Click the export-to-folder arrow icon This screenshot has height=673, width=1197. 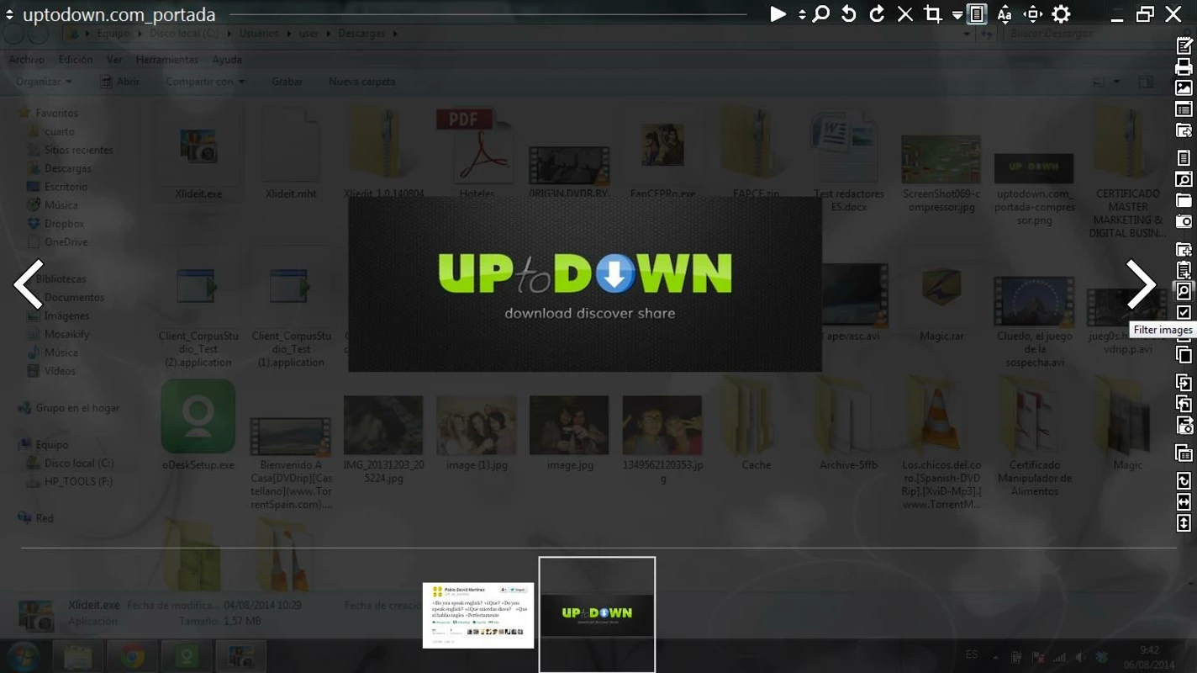1184,130
